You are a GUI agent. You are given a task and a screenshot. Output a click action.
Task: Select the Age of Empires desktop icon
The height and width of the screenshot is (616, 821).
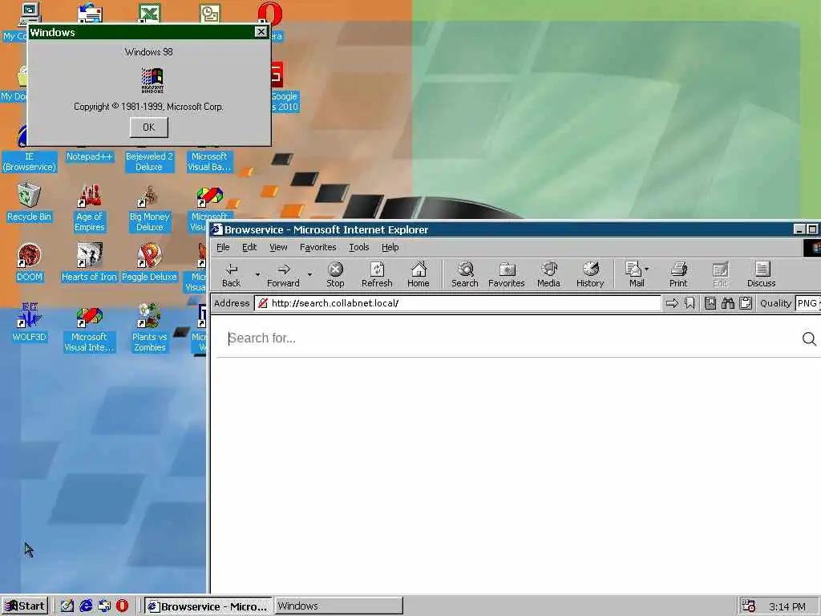(x=90, y=208)
